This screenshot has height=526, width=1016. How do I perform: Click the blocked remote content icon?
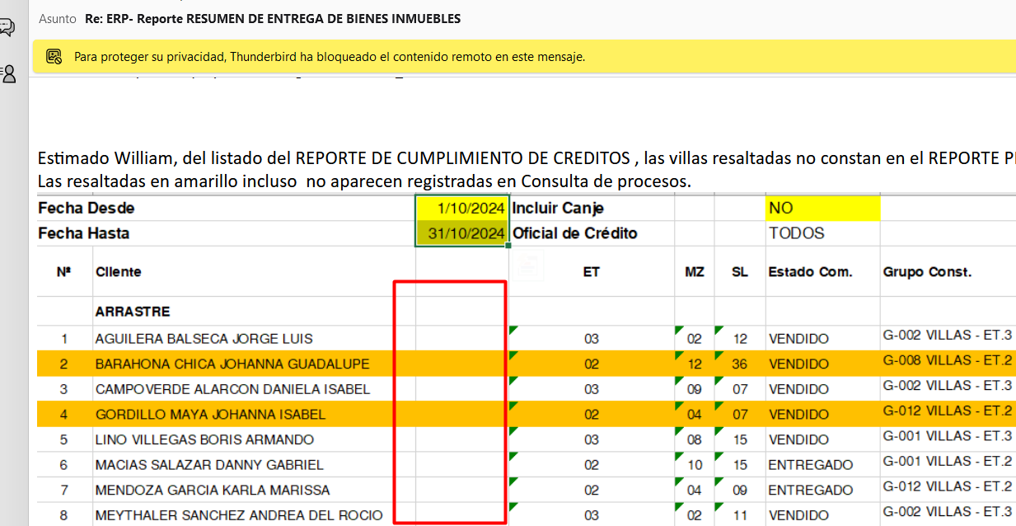pyautogui.click(x=54, y=57)
